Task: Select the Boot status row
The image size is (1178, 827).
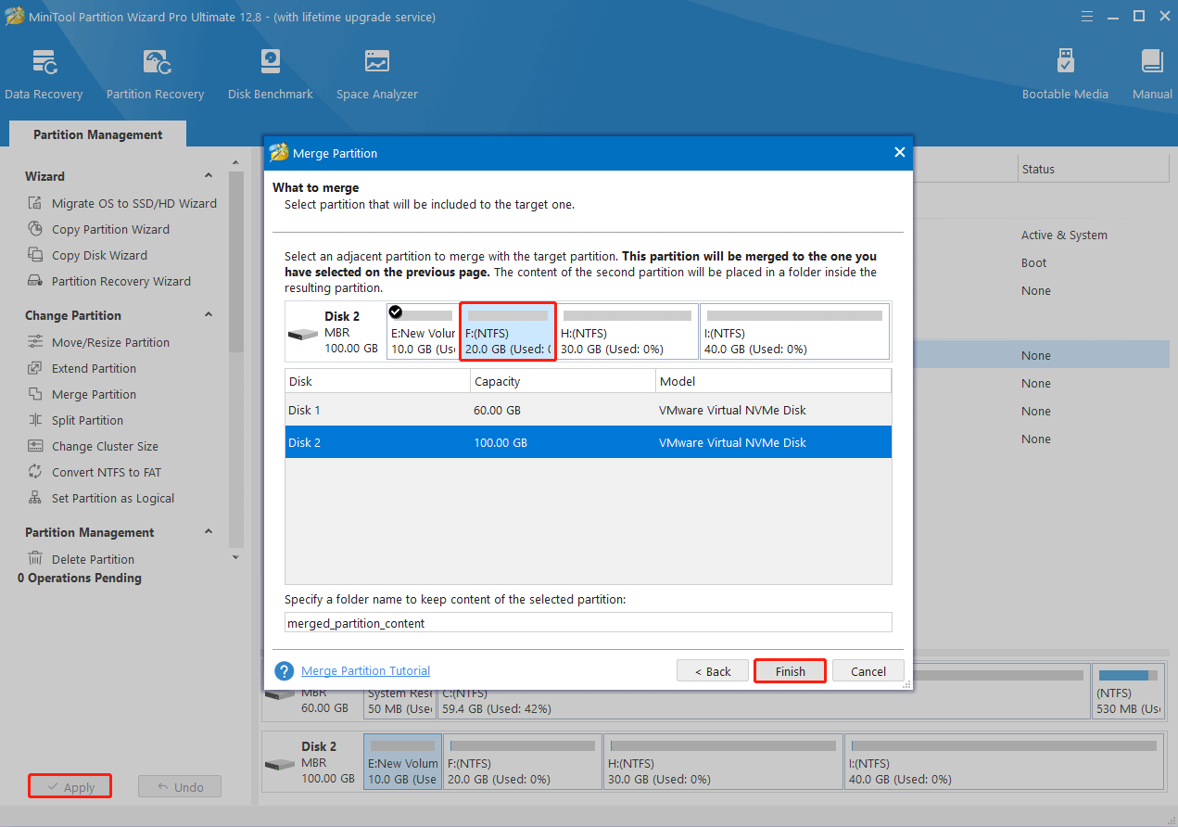Action: tap(1034, 262)
